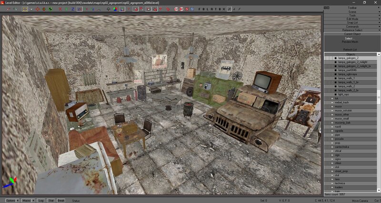Switch to Front view with F icon
The height and width of the screenshot is (203, 381).
(x=199, y=9)
